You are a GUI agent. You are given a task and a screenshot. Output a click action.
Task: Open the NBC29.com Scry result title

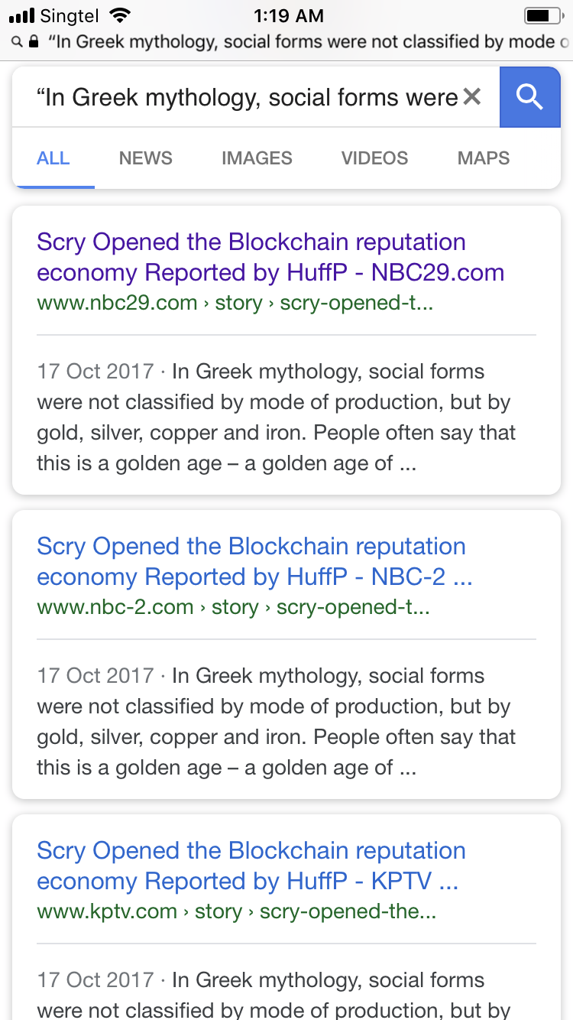[x=270, y=257]
